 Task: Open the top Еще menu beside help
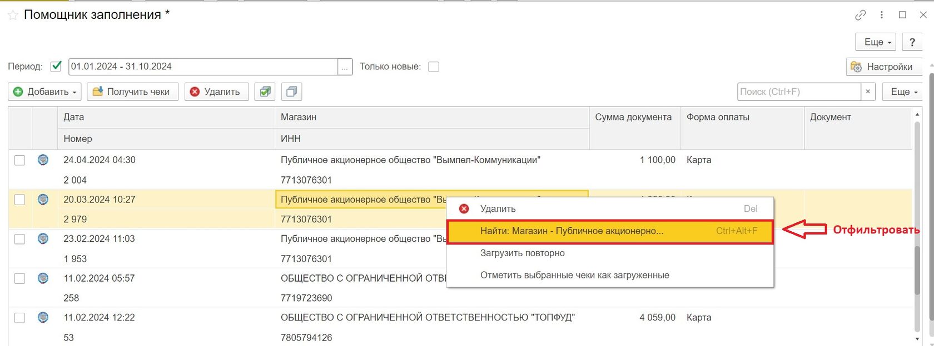point(877,42)
